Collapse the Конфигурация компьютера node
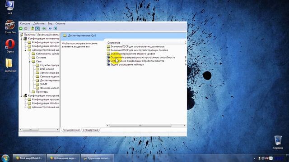 22,39
